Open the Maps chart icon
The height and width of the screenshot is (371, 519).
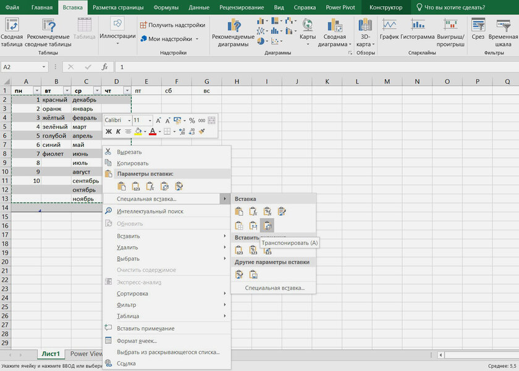tap(308, 32)
